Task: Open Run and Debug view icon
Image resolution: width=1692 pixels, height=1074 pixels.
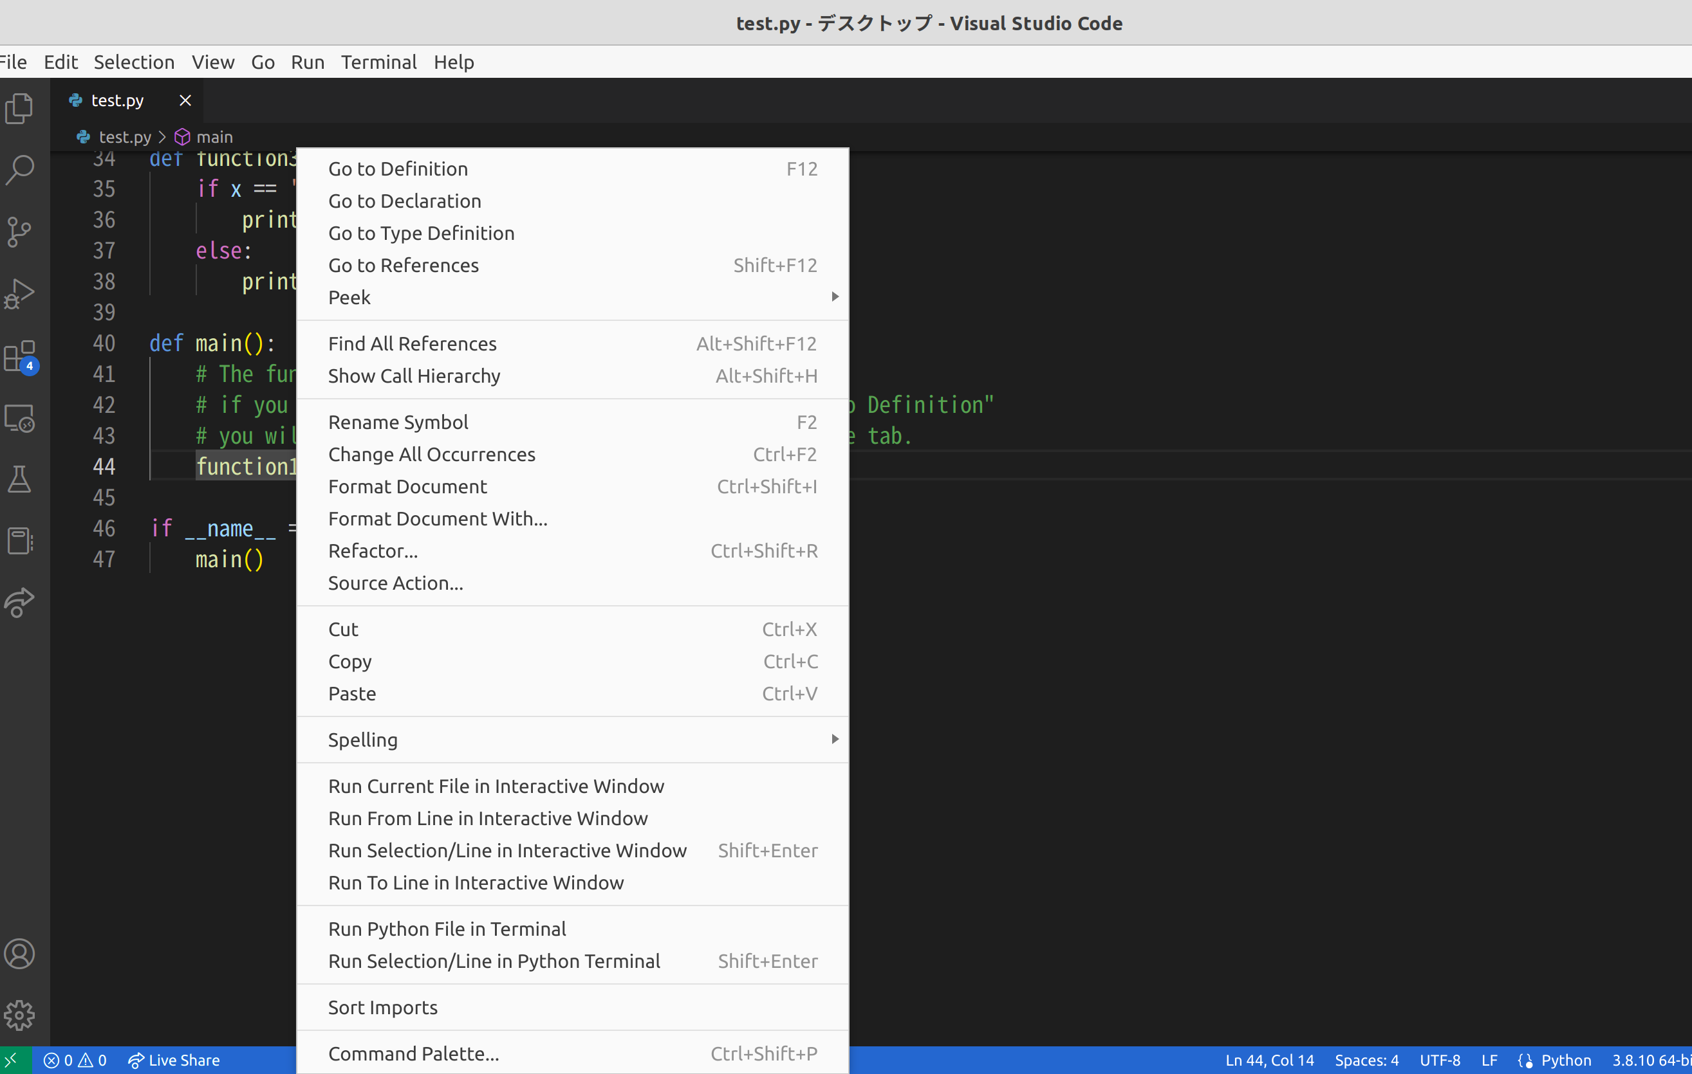Action: pos(20,293)
